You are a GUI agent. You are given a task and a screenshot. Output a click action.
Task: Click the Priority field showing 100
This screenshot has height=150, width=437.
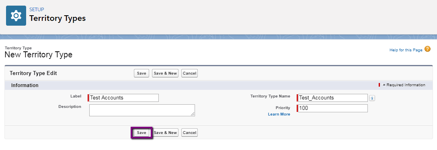(333, 108)
